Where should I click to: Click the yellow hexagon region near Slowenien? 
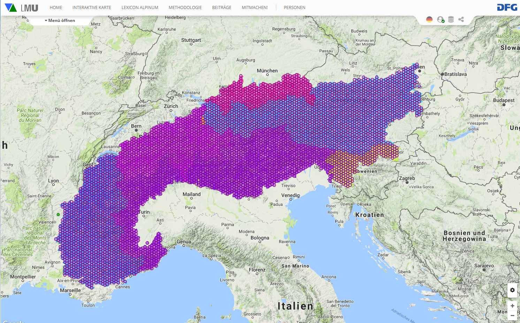click(x=342, y=167)
